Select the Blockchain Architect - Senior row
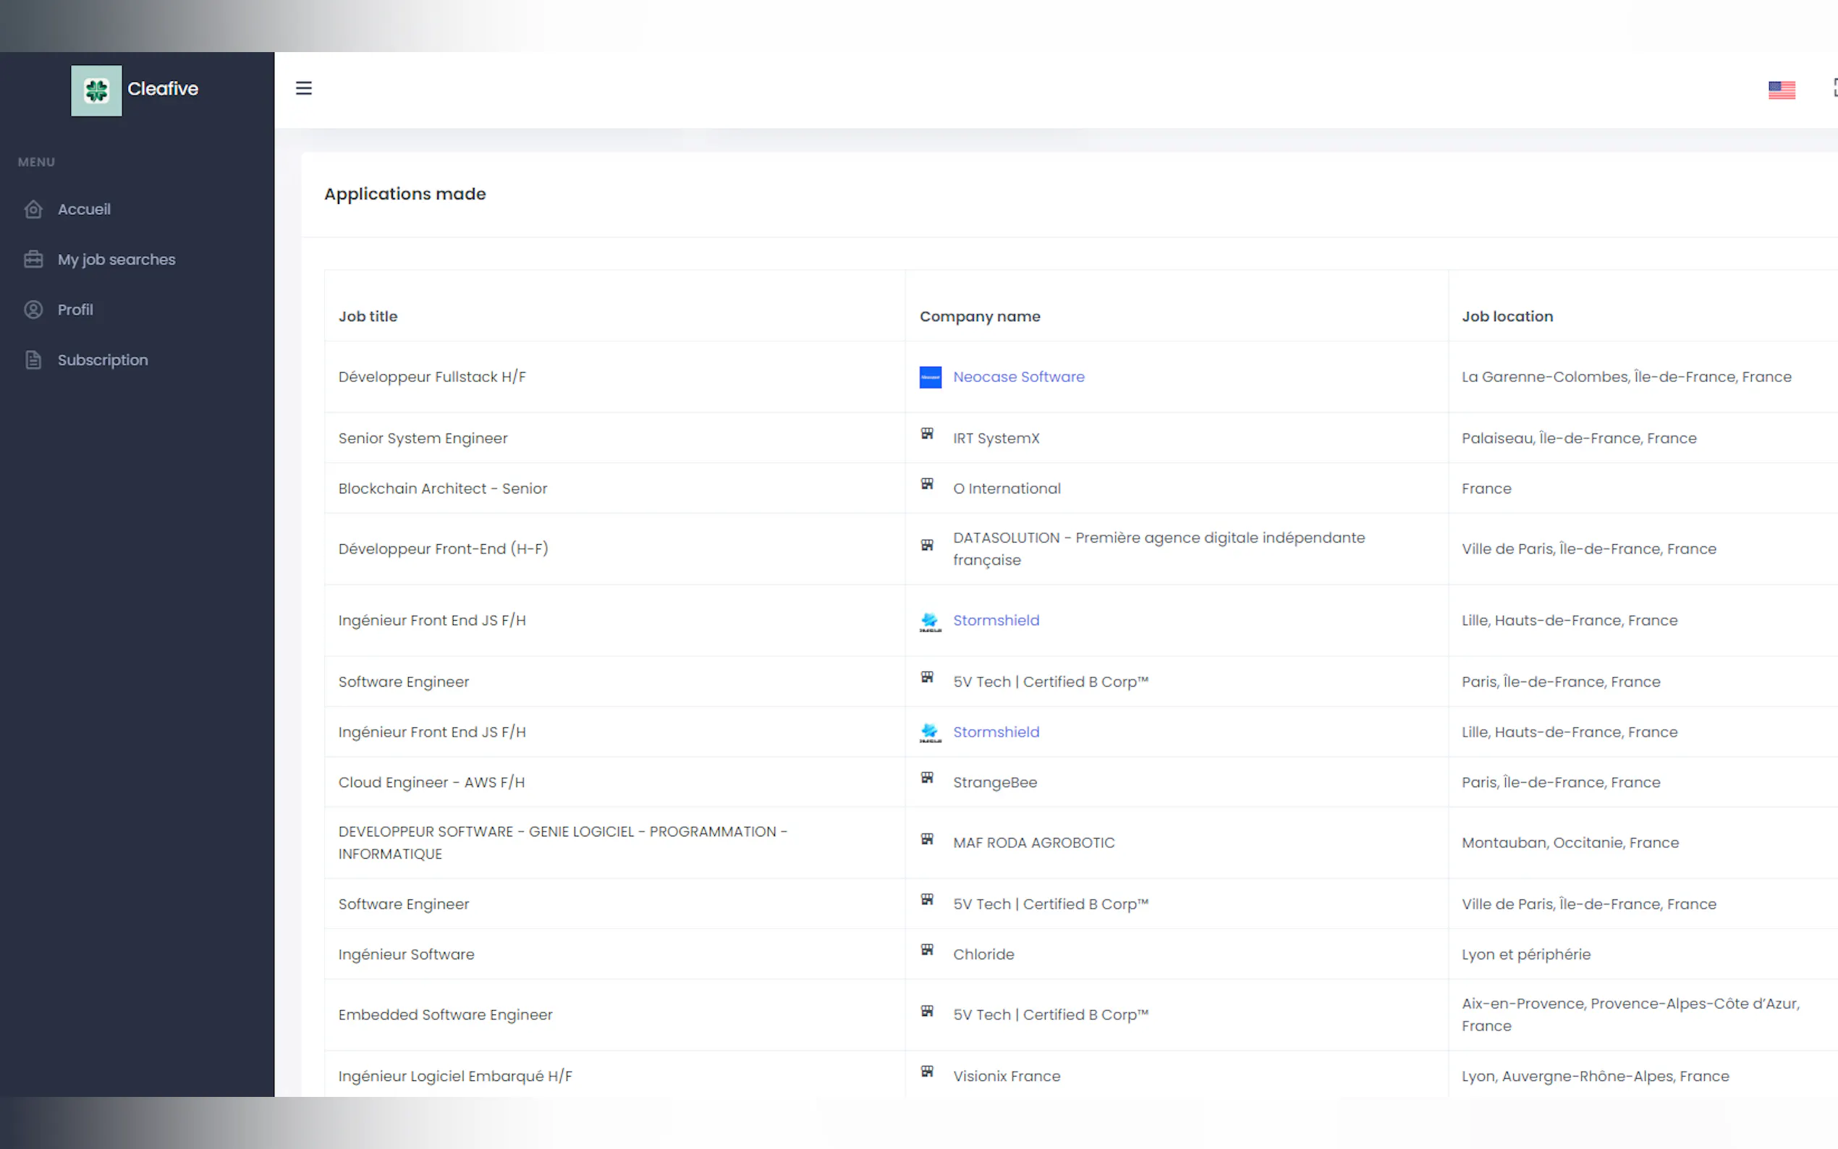Viewport: 1838px width, 1149px height. click(442, 488)
